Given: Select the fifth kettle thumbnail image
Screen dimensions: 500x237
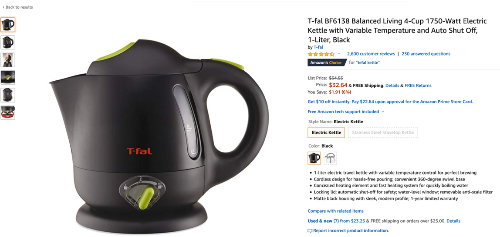Looking at the screenshot, I should click(8, 95).
